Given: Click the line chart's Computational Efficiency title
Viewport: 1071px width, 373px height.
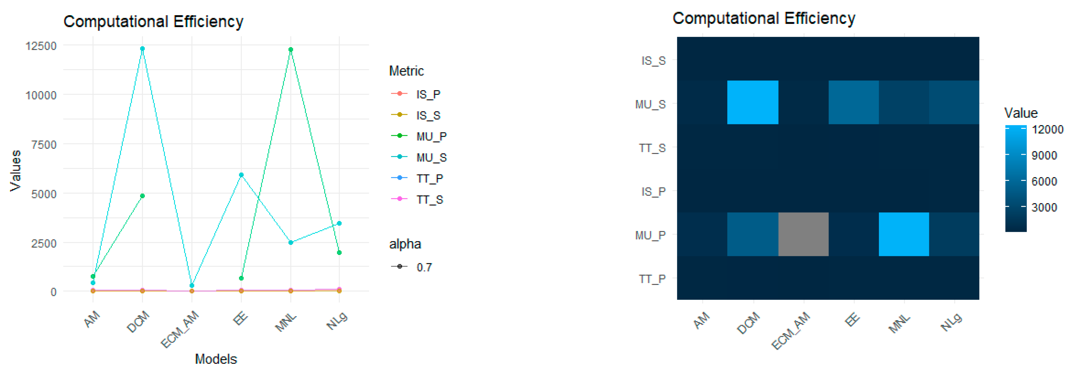Looking at the screenshot, I should [x=153, y=22].
